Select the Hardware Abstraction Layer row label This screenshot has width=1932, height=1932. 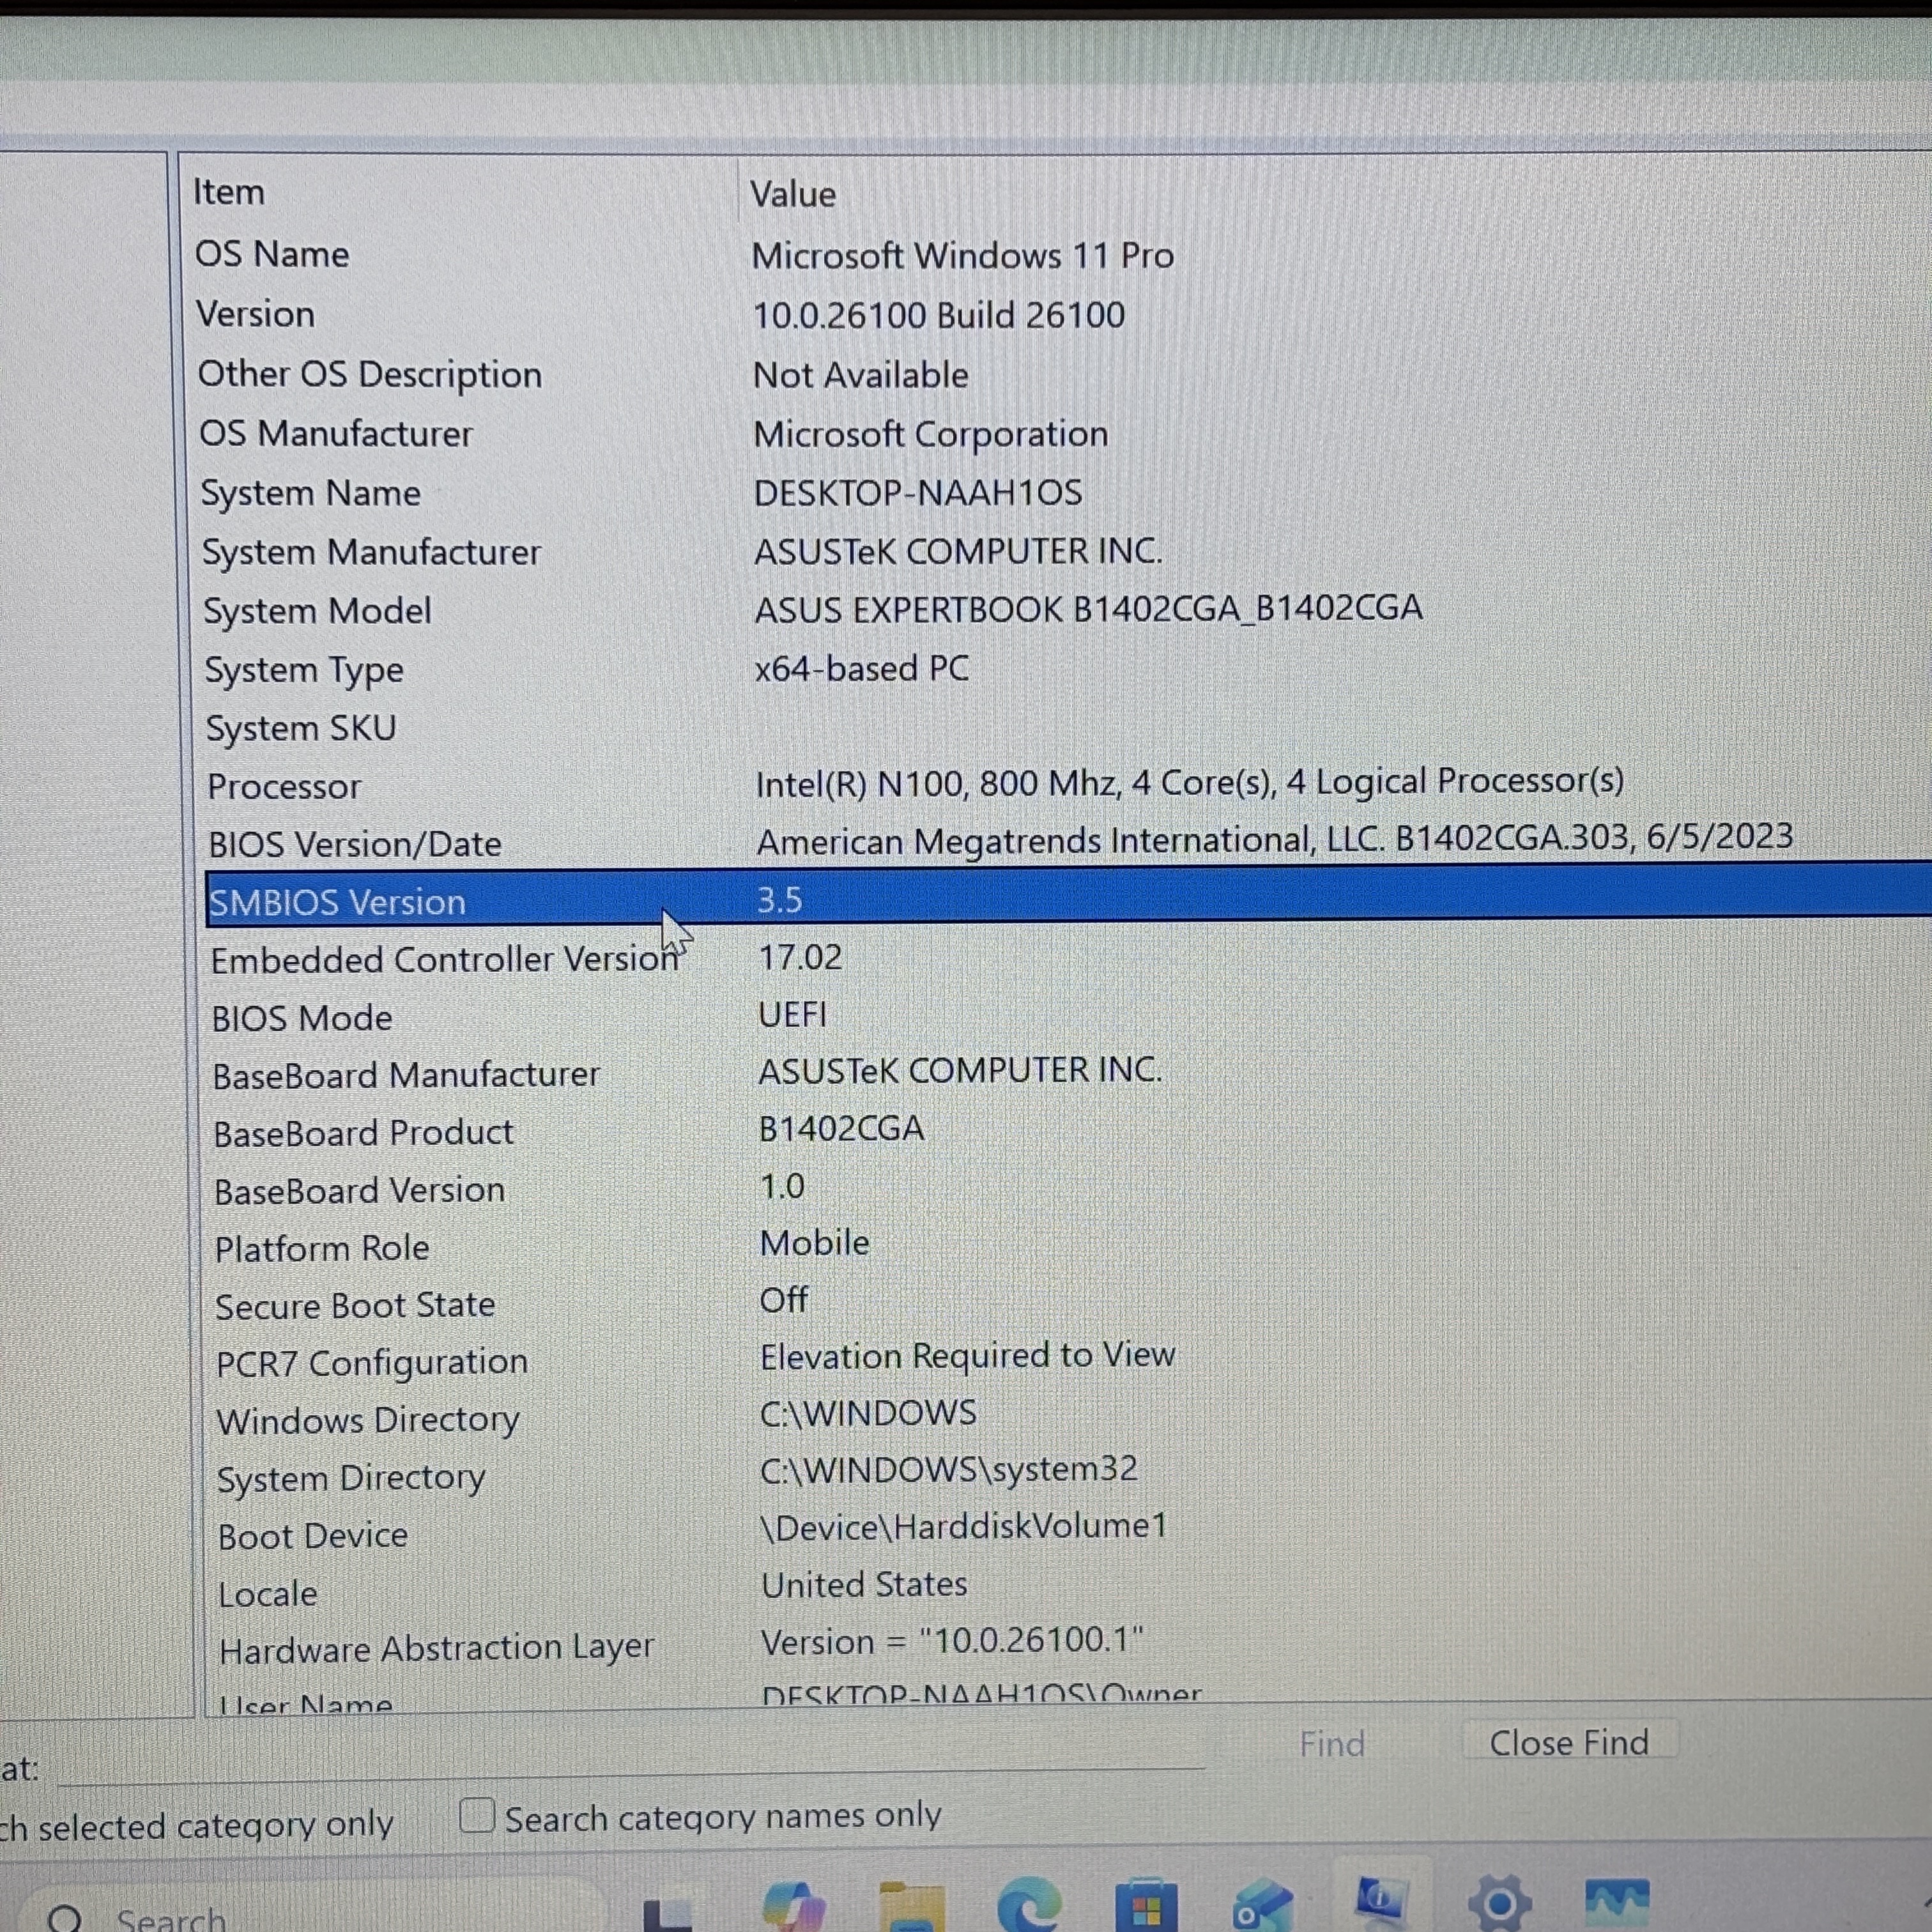[x=436, y=1651]
